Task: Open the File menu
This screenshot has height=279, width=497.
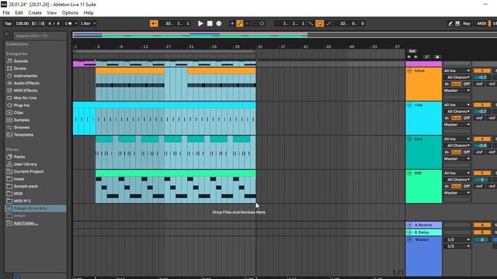Action: 6,12
